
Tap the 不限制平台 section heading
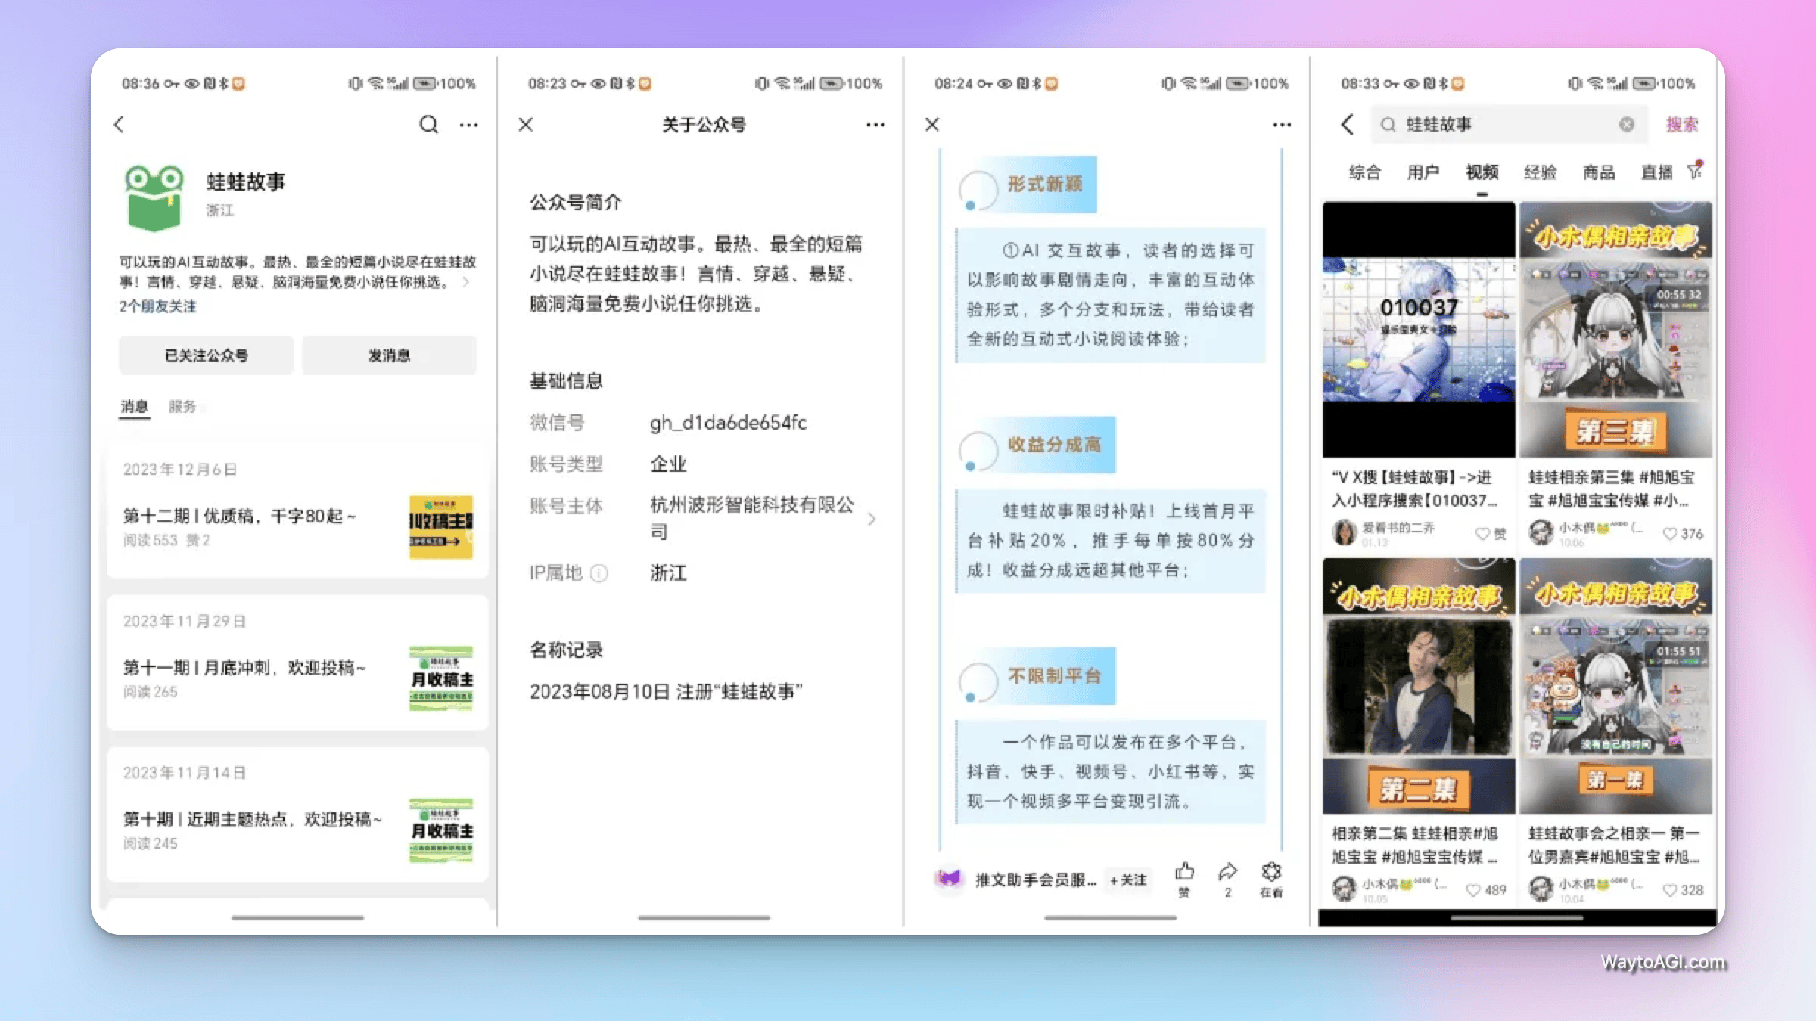pos(1054,675)
